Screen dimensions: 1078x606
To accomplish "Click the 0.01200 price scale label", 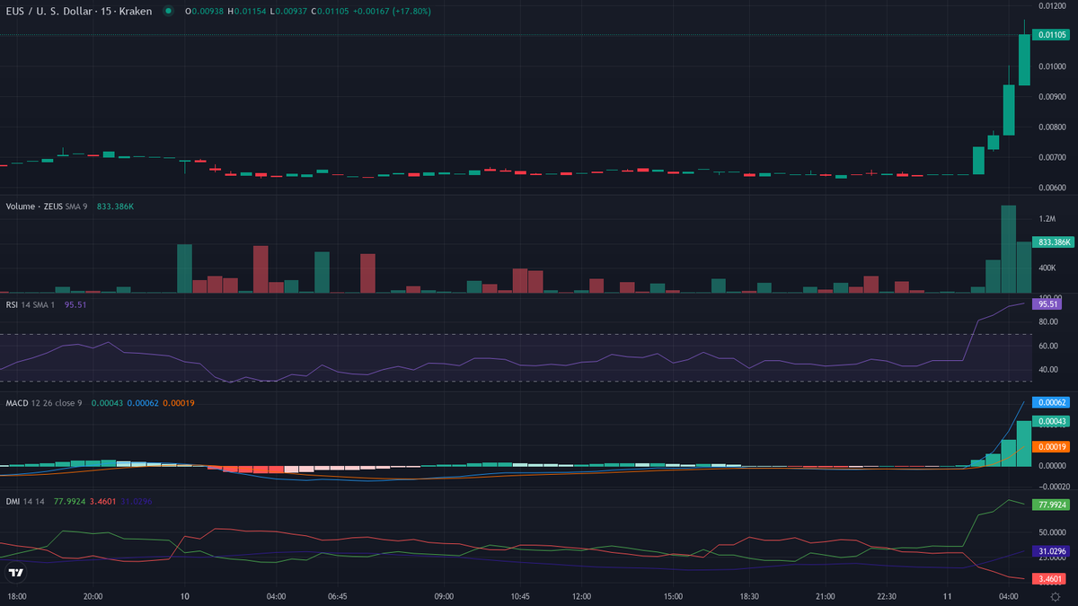I will coord(1049,5).
